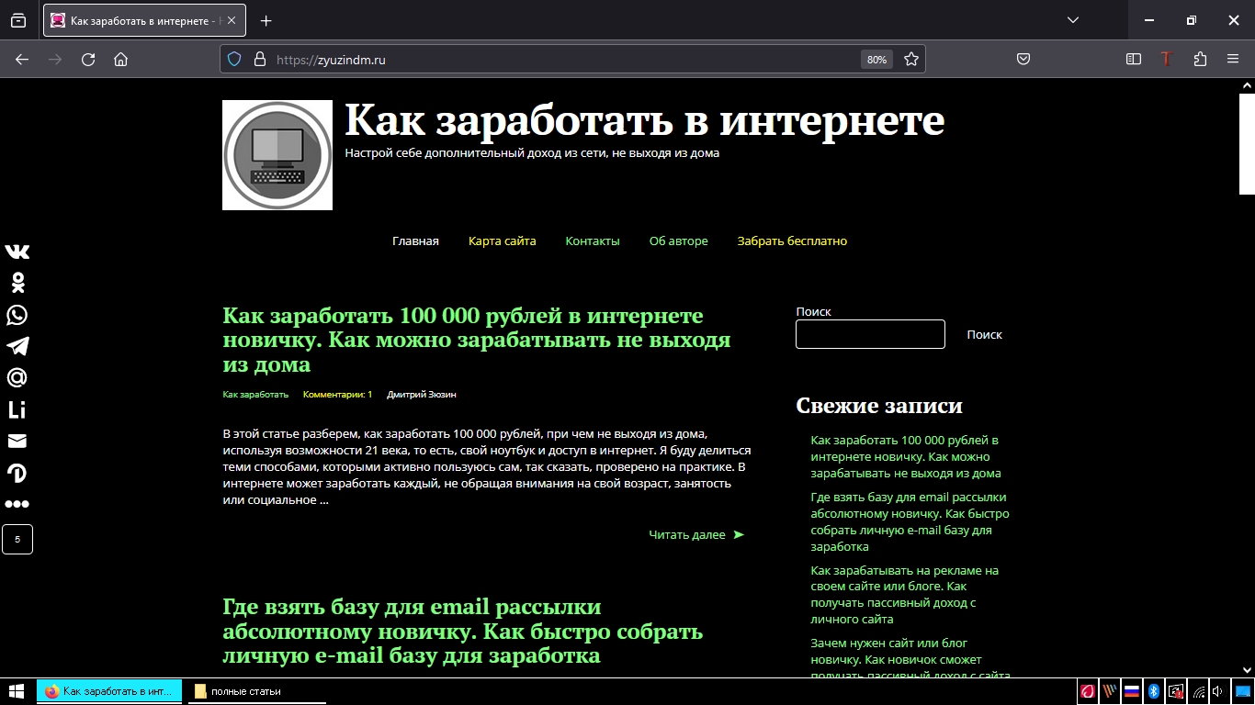Open Firefox View icon in tab bar

[18, 20]
